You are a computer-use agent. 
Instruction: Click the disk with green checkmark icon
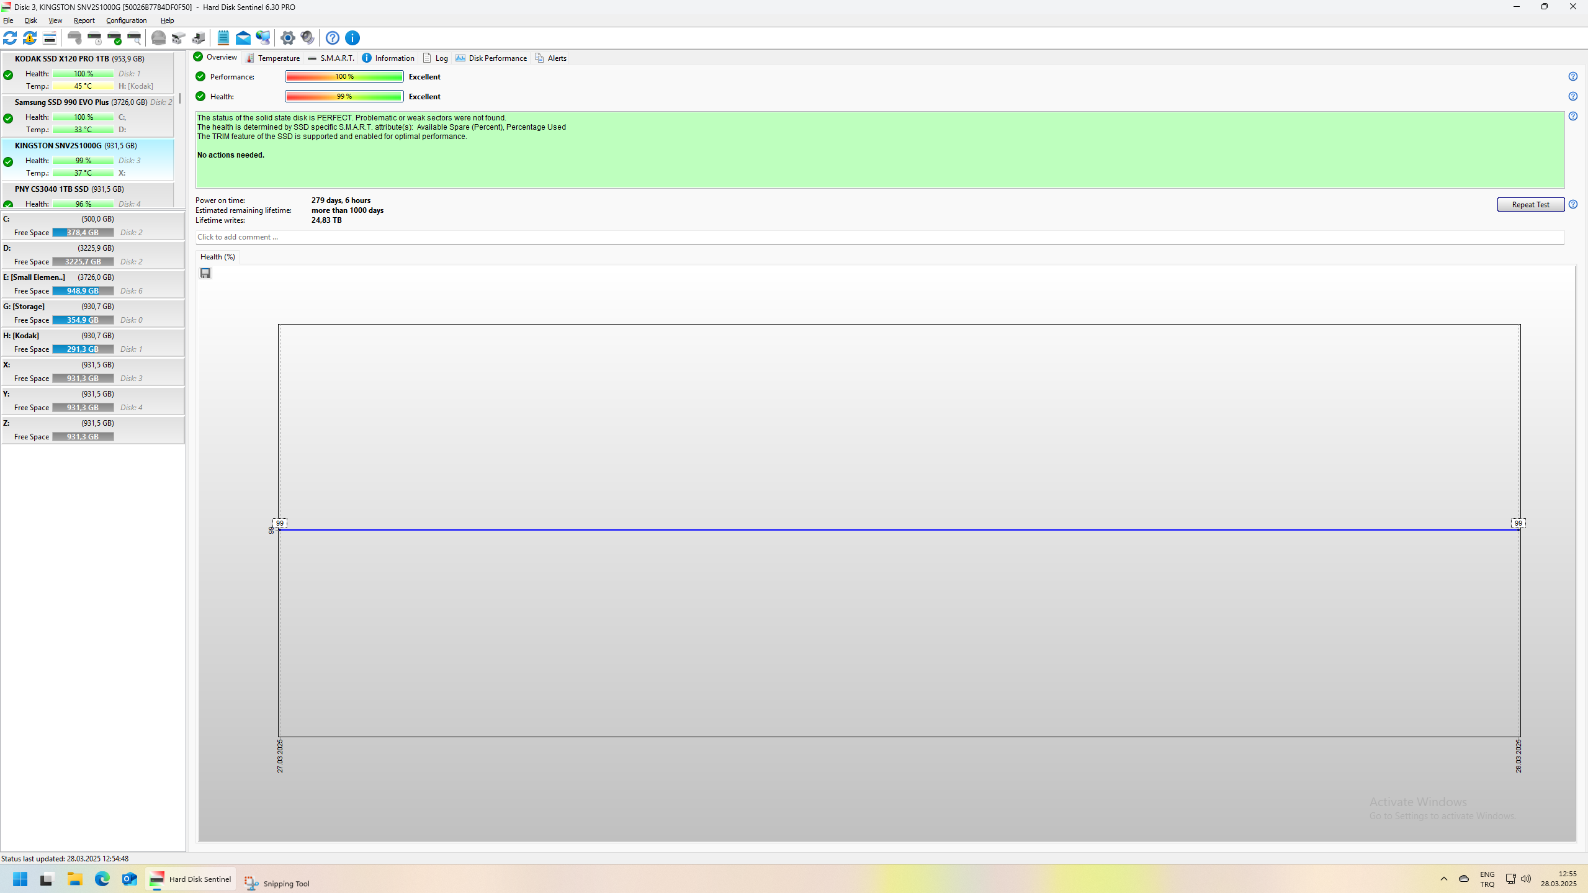click(114, 38)
